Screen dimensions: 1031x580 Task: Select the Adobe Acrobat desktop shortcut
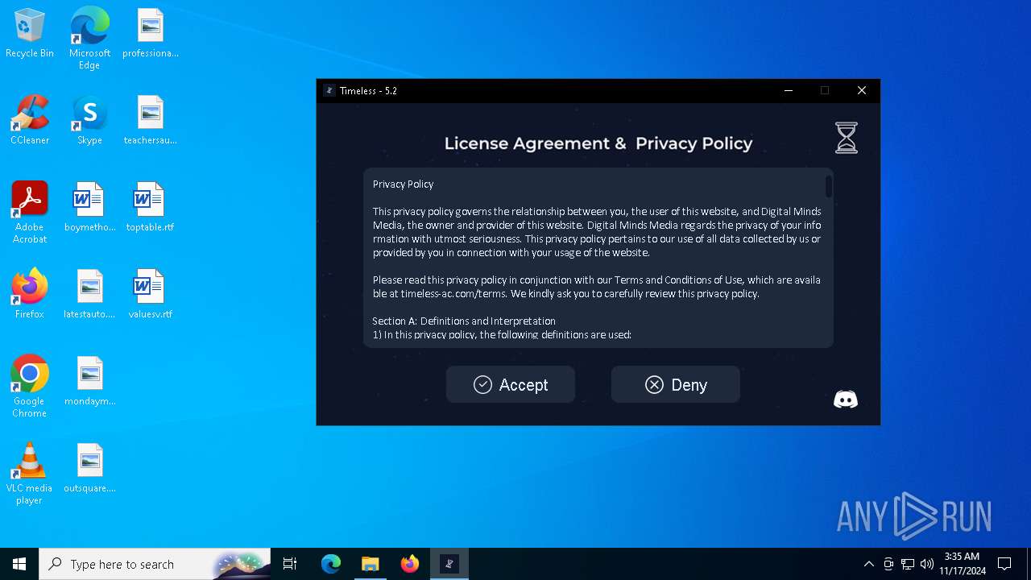[x=30, y=213]
